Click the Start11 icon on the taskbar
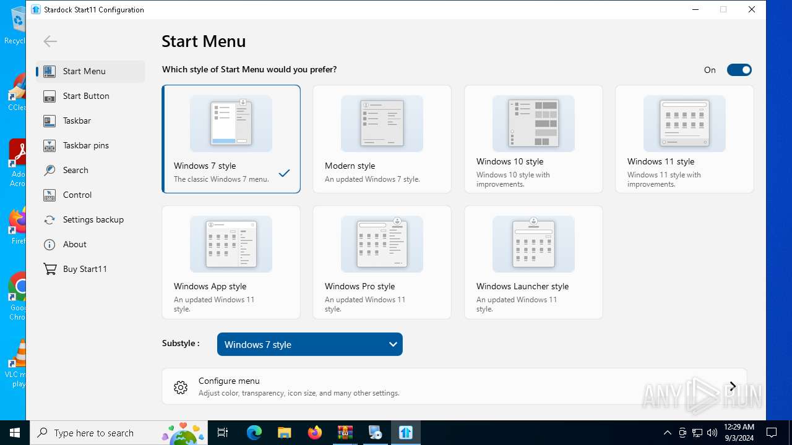Image resolution: width=792 pixels, height=445 pixels. [406, 433]
